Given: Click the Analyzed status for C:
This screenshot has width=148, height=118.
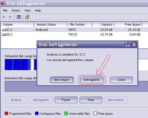Looking at the screenshot, I should [x=41, y=30].
